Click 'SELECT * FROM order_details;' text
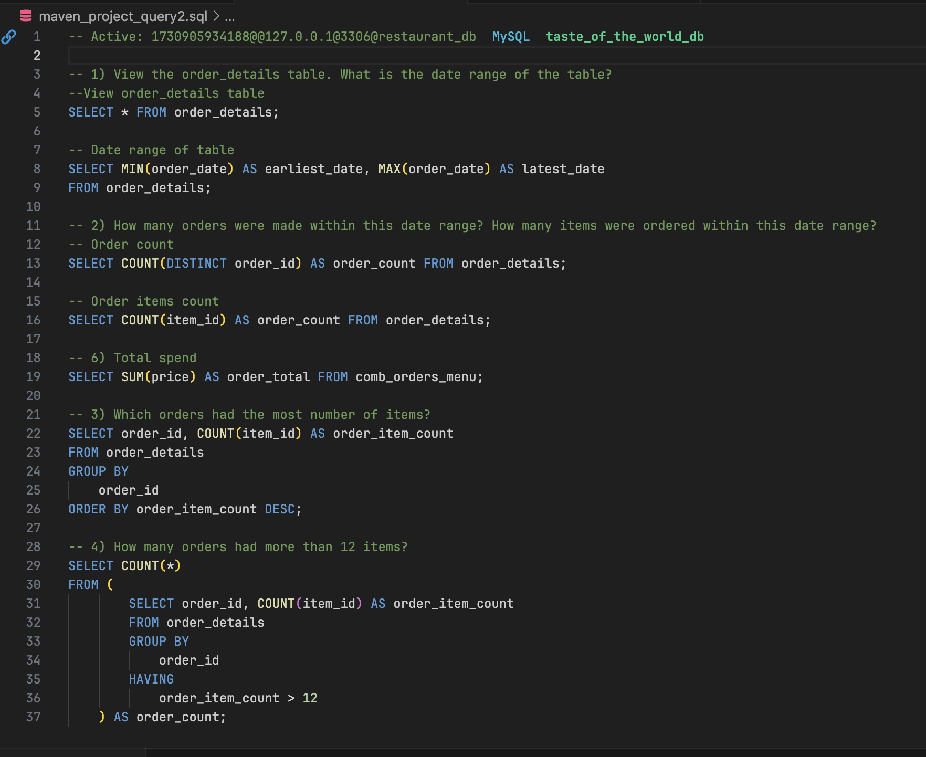 [174, 112]
